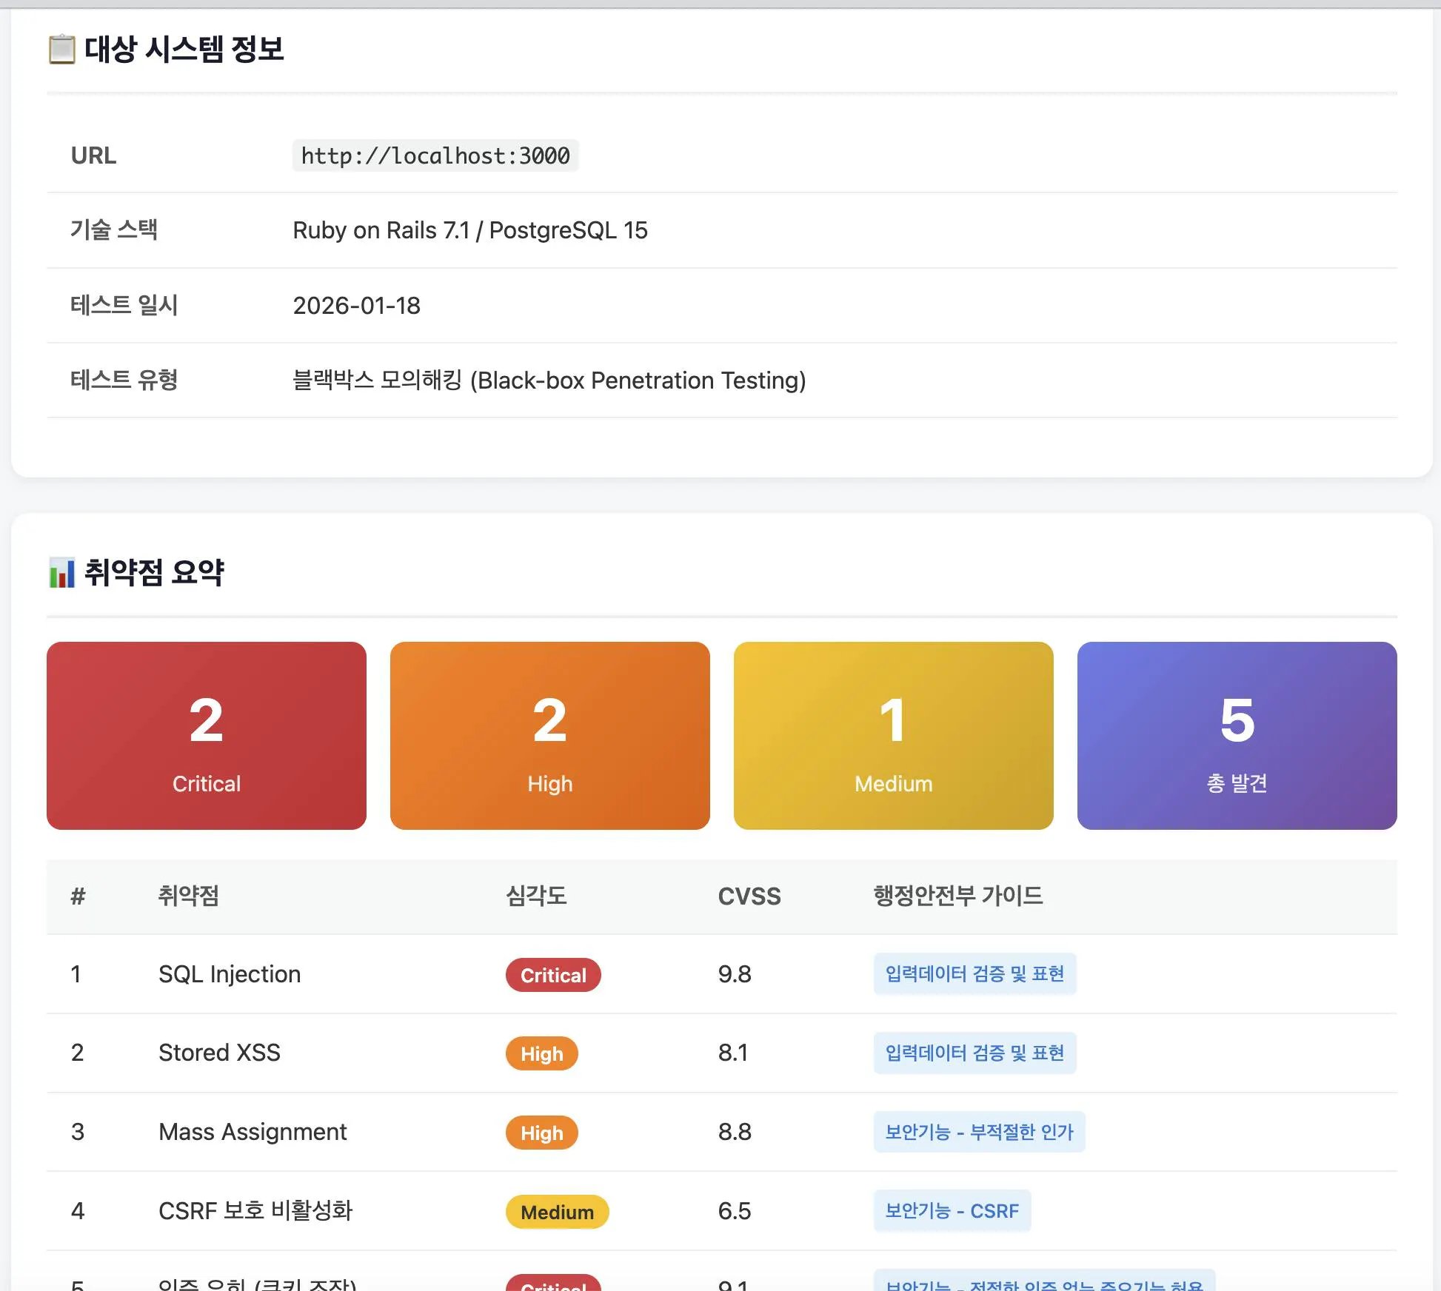Image resolution: width=1441 pixels, height=1291 pixels.
Task: Select the orange High count card
Action: pyautogui.click(x=549, y=735)
